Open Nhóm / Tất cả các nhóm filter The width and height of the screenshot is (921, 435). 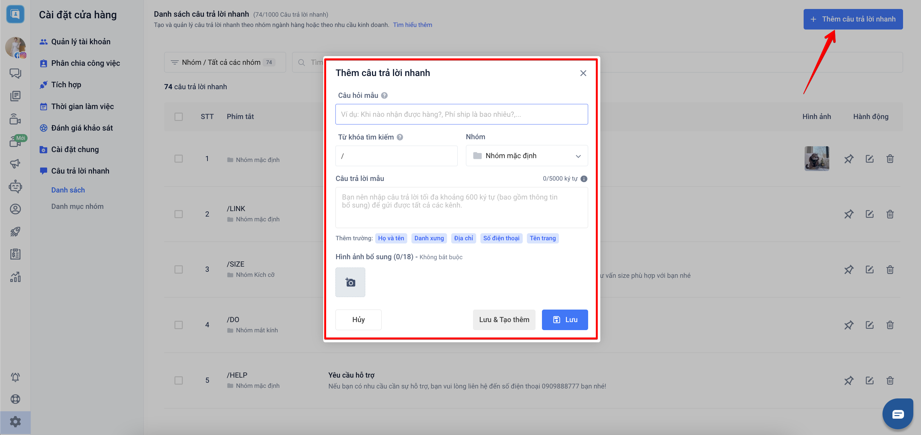pyautogui.click(x=224, y=62)
